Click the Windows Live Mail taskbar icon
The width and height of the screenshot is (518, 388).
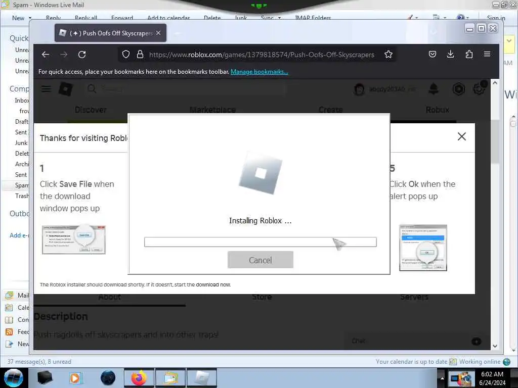[170, 378]
